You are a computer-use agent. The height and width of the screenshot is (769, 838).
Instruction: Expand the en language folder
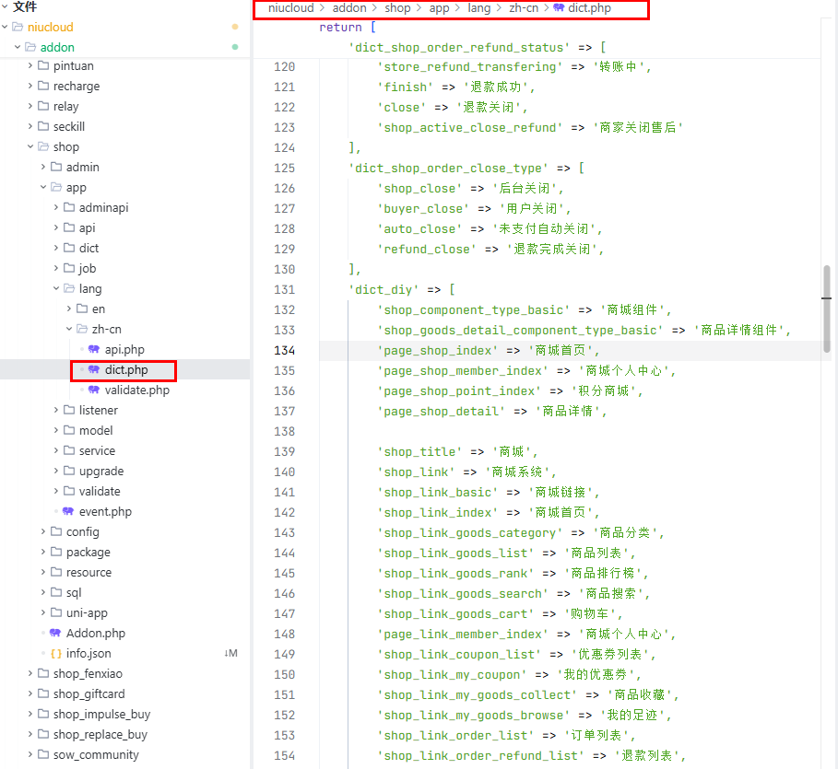pyautogui.click(x=69, y=309)
